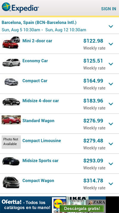Expand the Standard Wagon chevron

coord(111,124)
